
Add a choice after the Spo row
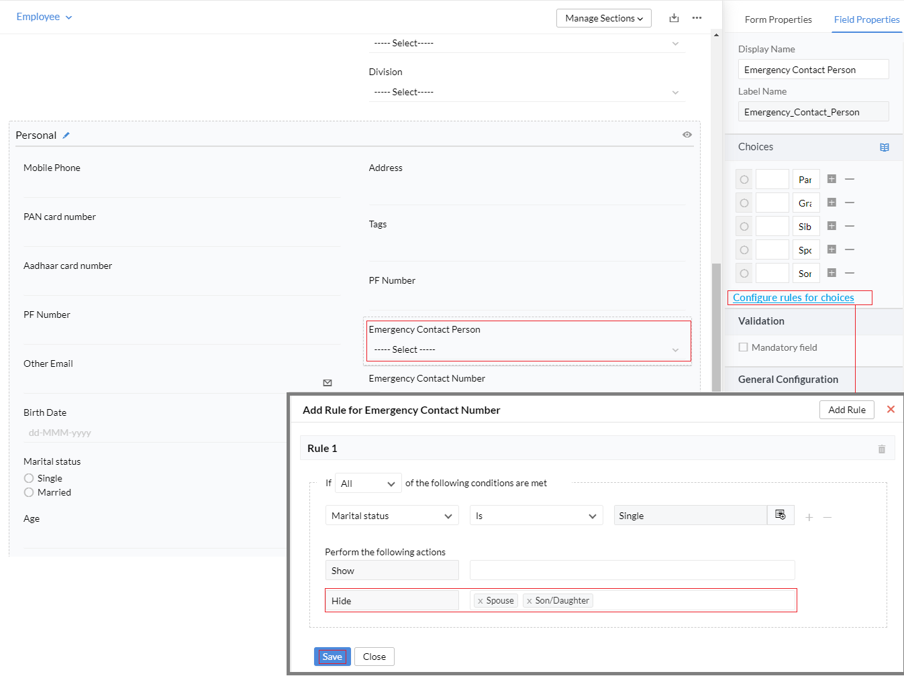[832, 249]
